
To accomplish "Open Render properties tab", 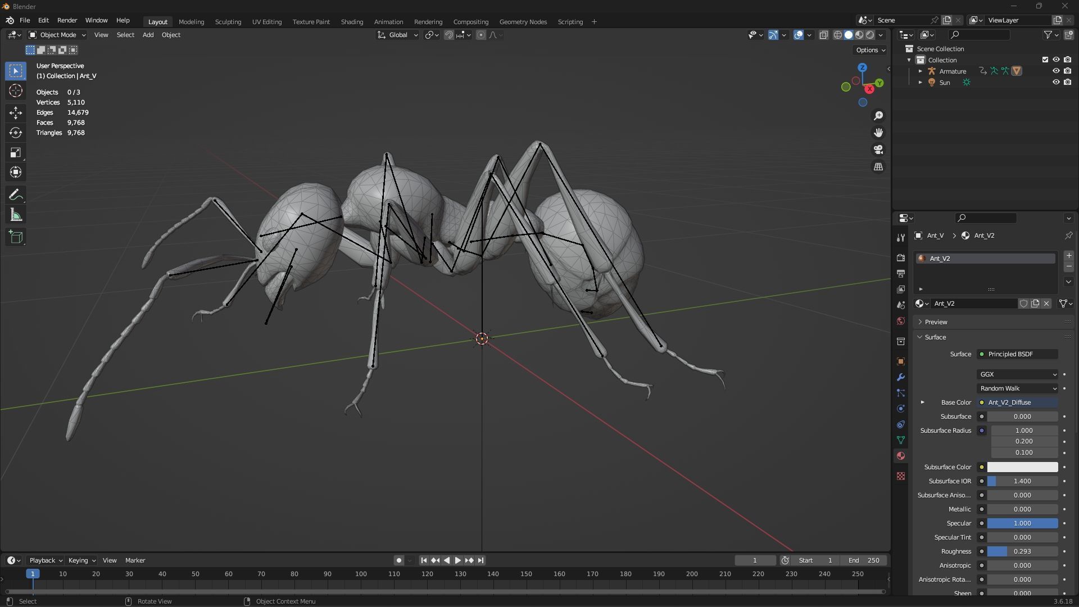I will pos(901,257).
